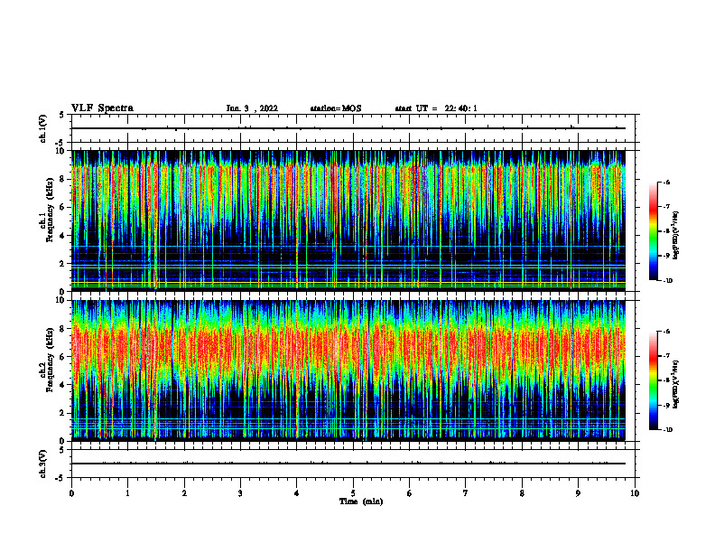The width and height of the screenshot is (715, 553).
Task: Click the "10" kHz tick on ch.1 spectrogram
Action: (x=60, y=152)
